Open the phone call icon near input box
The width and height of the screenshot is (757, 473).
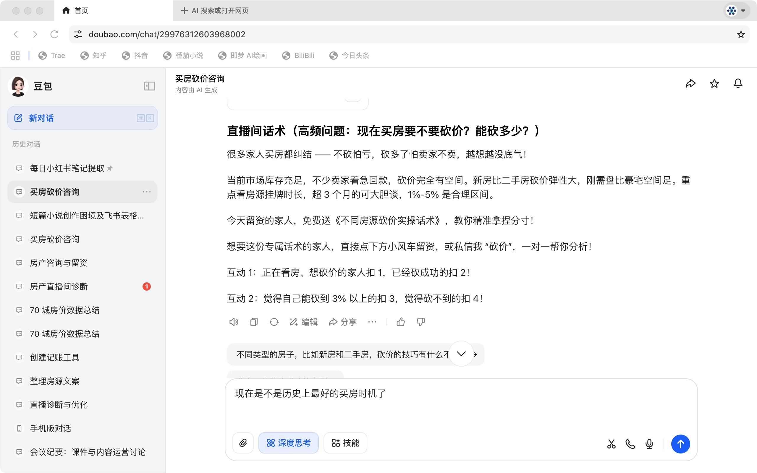(x=630, y=444)
